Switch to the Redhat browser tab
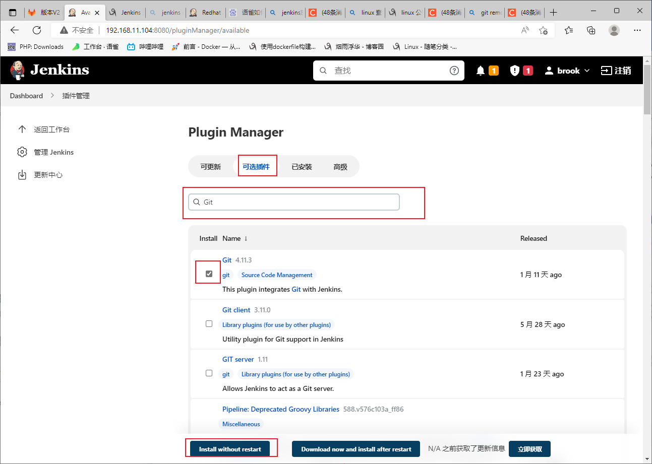The width and height of the screenshot is (652, 464). [x=205, y=13]
